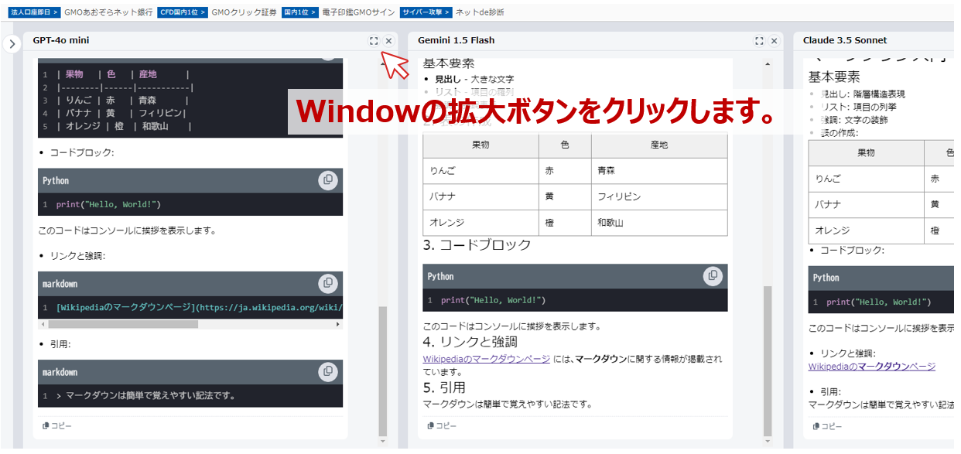Viewport: 961px width, 454px height.
Task: Click the フィリピン cell in the Gemini table
Action: tap(659, 196)
